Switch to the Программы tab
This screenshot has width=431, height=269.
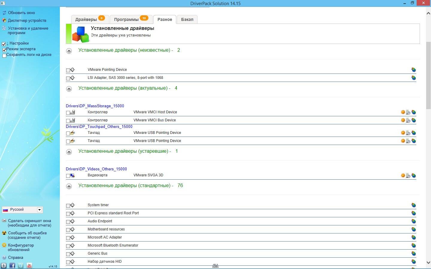pyautogui.click(x=131, y=19)
